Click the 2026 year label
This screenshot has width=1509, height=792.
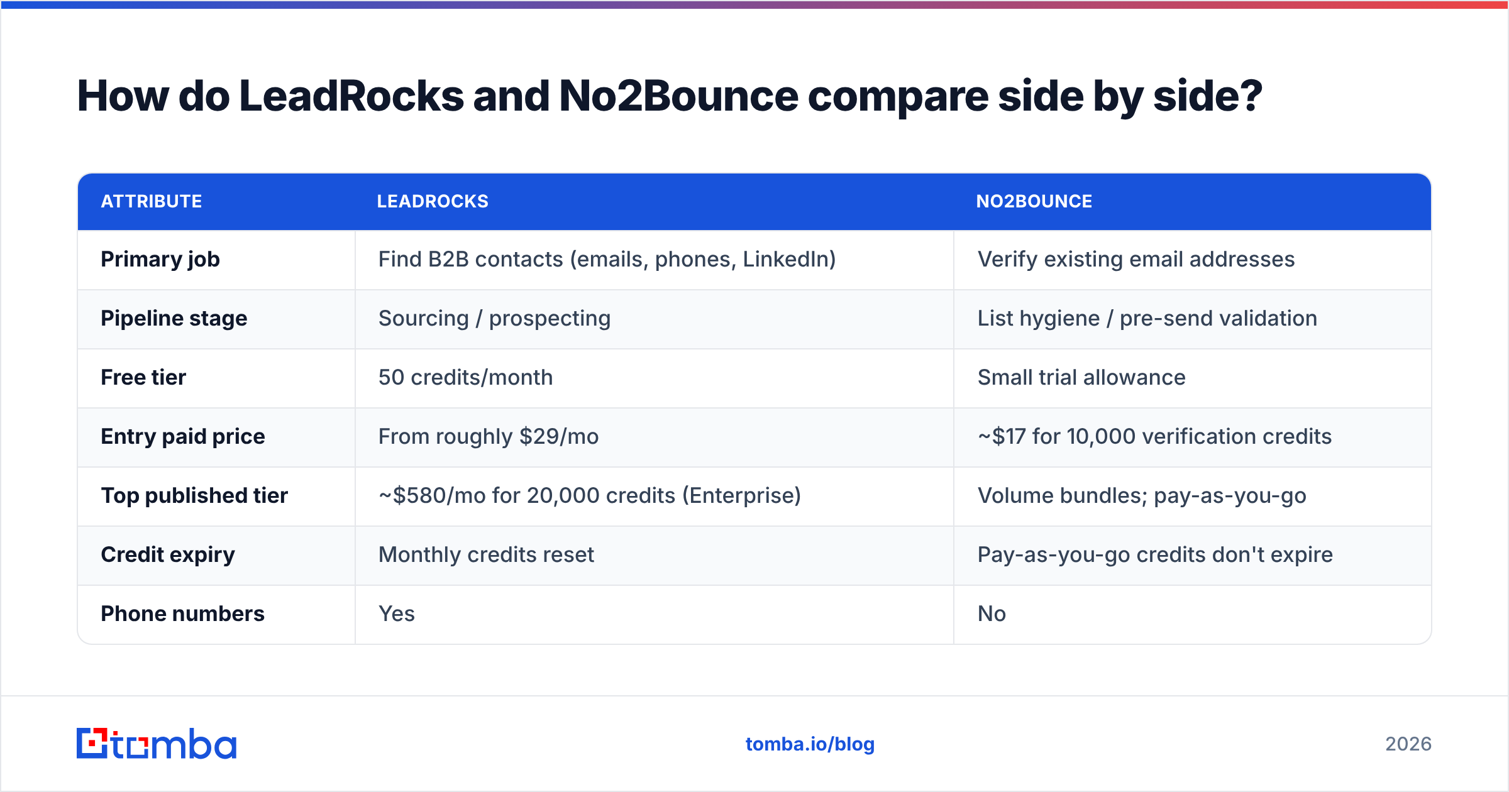click(x=1408, y=744)
